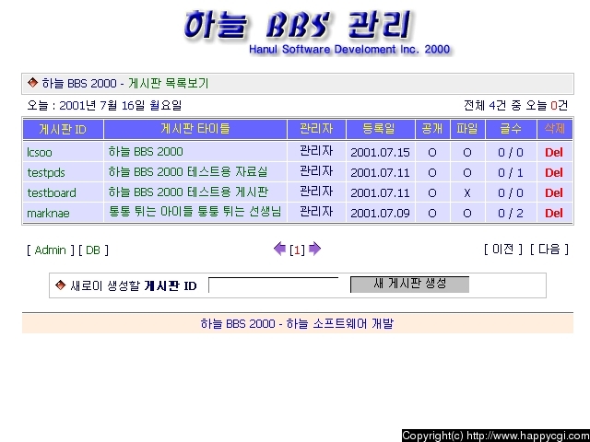The image size is (590, 442).
Task: Click today's date 2001년 7월 16일 월요일
Action: coord(121,106)
